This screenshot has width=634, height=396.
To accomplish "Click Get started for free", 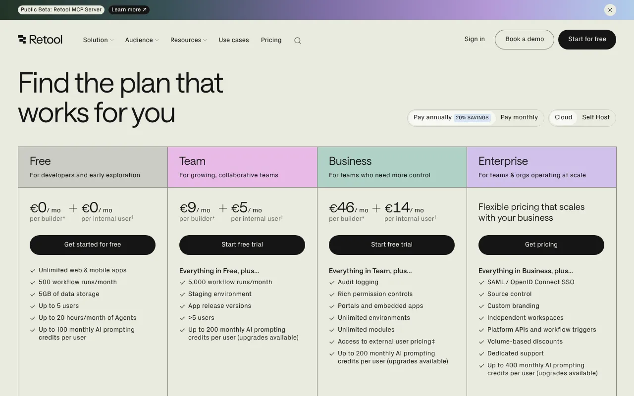I will [x=93, y=245].
